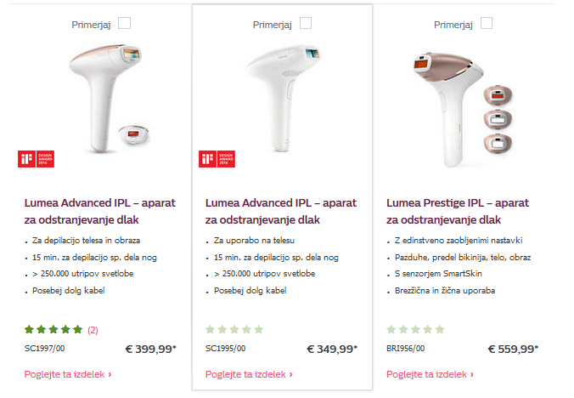Open green star rating of SC1997/00

(x=53, y=329)
